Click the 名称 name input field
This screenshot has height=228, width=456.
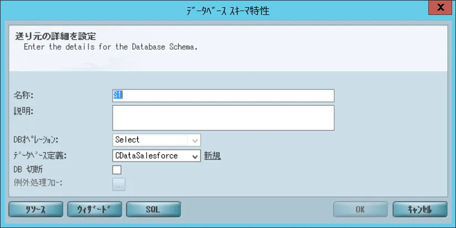click(x=223, y=95)
